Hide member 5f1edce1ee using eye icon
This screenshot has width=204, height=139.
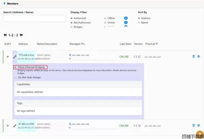199,57
